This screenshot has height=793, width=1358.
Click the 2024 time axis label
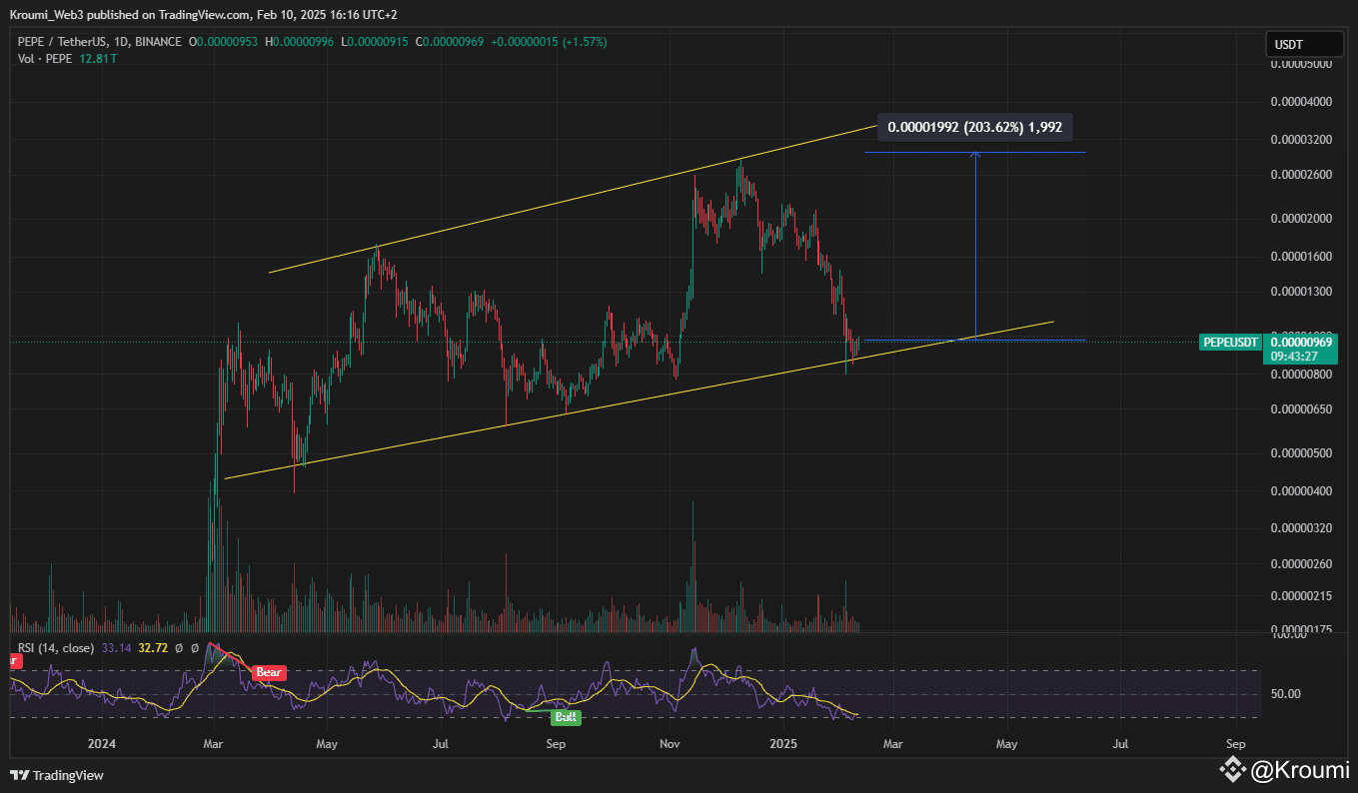tap(101, 744)
